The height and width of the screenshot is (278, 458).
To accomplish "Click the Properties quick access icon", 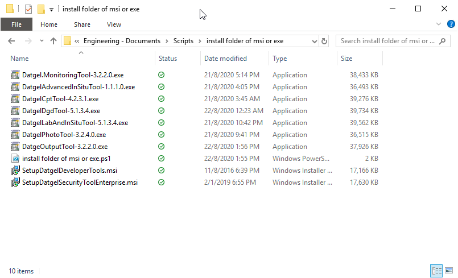I will [x=28, y=9].
